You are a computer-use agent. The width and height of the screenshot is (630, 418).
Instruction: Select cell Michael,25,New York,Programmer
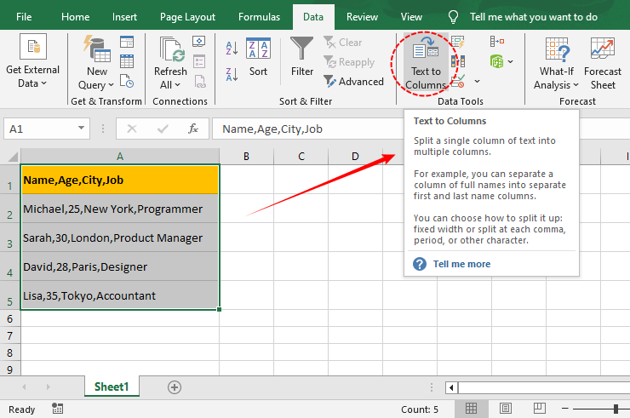tap(120, 209)
